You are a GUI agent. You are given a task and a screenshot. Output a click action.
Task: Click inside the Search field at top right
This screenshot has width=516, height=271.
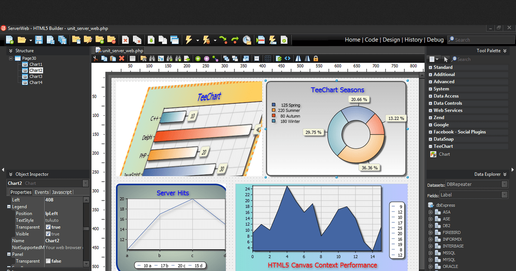pos(481,39)
